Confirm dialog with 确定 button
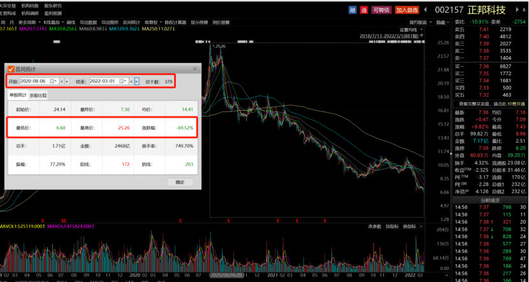The width and height of the screenshot is (529, 282). pos(180,182)
